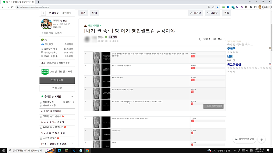Click the 9.68% red progress bar

click(x=193, y=56)
